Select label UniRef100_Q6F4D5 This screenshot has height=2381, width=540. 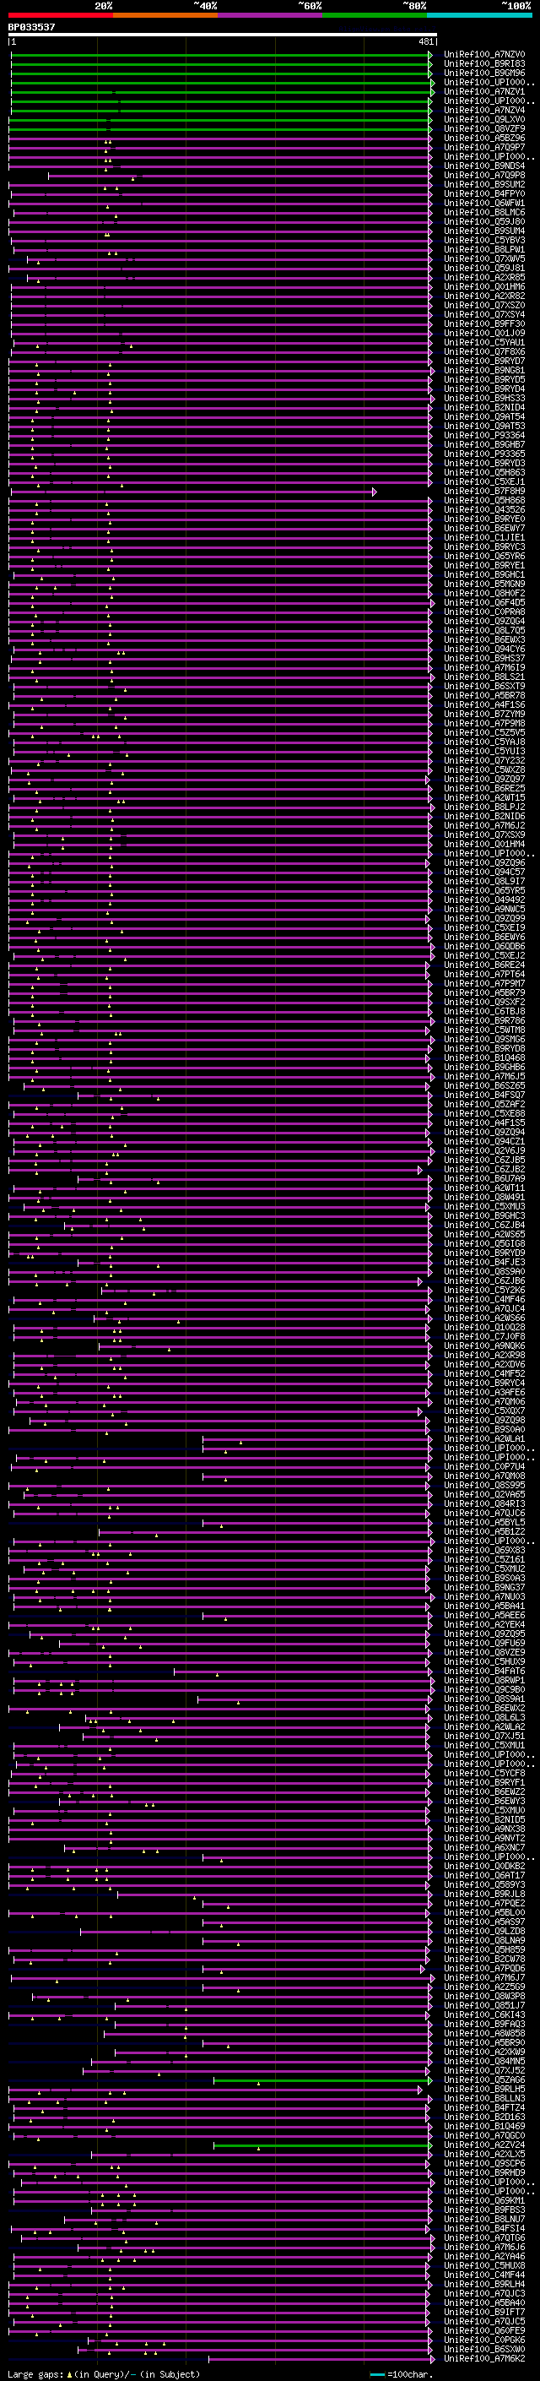(x=483, y=603)
